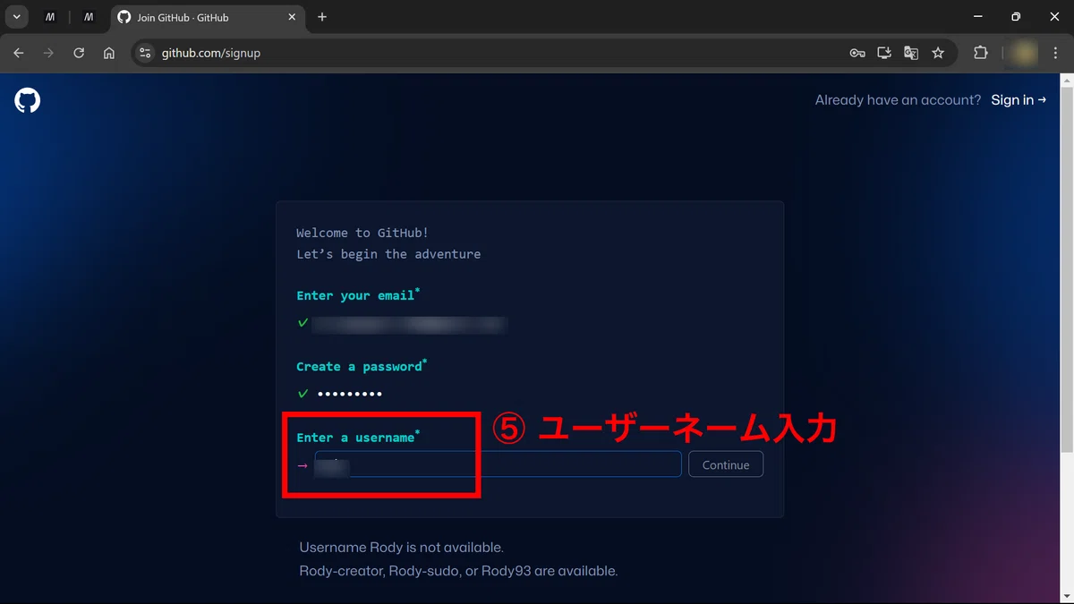The height and width of the screenshot is (604, 1074).
Task: Open the tab search dropdown arrow
Action: click(x=16, y=17)
